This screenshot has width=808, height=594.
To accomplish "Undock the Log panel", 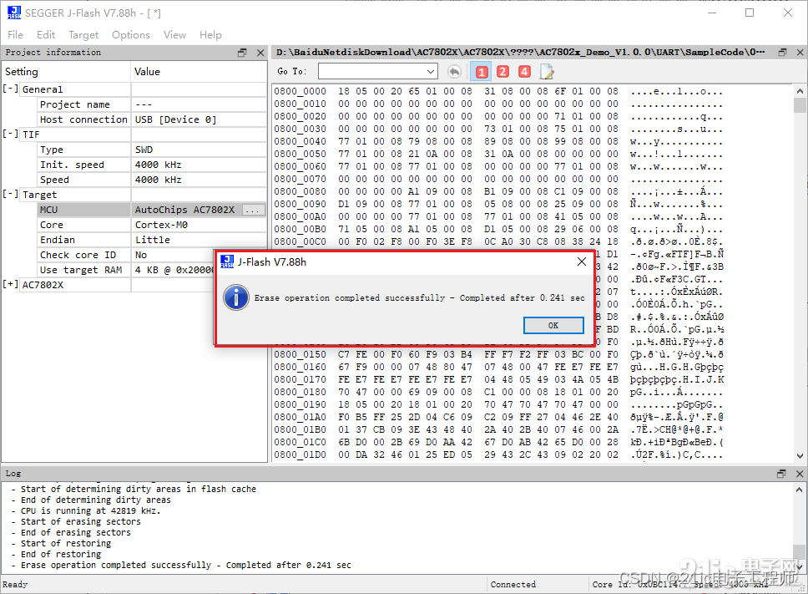I will (782, 474).
